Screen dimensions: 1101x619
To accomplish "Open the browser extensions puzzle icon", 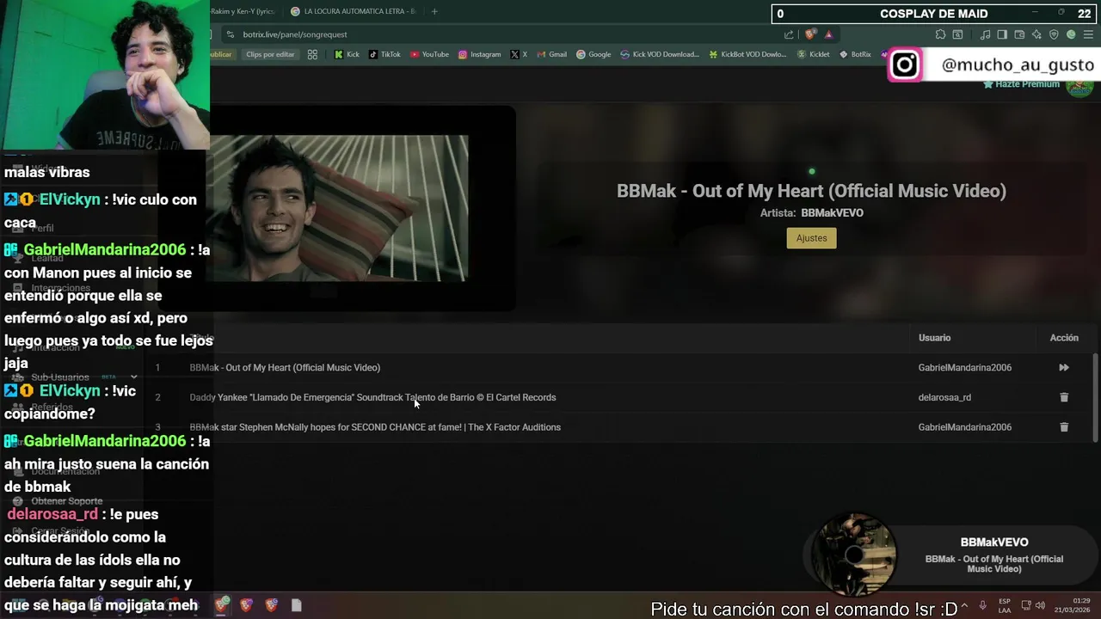I will [x=940, y=34].
